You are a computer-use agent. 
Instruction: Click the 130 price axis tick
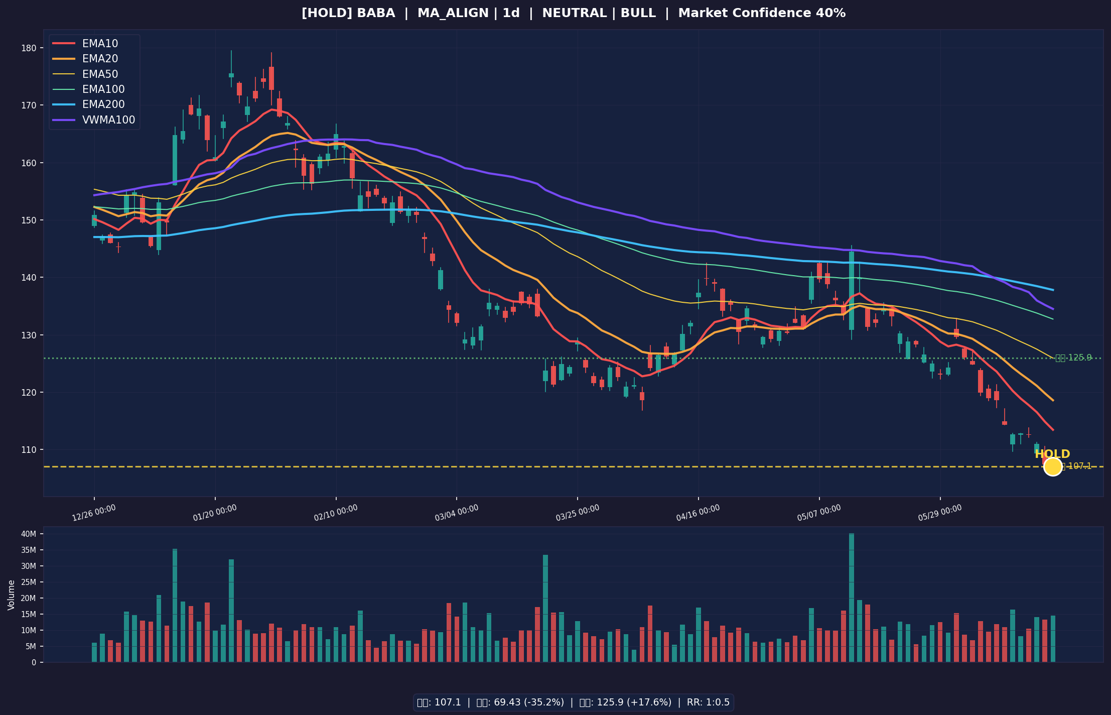point(29,335)
